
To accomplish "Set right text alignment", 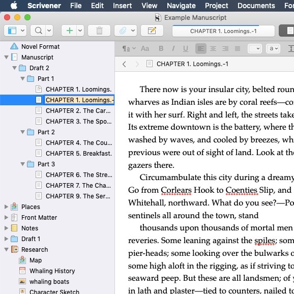I will 225,48.
